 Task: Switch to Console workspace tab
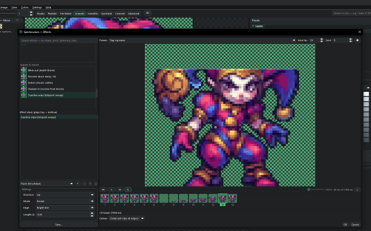[120, 13]
